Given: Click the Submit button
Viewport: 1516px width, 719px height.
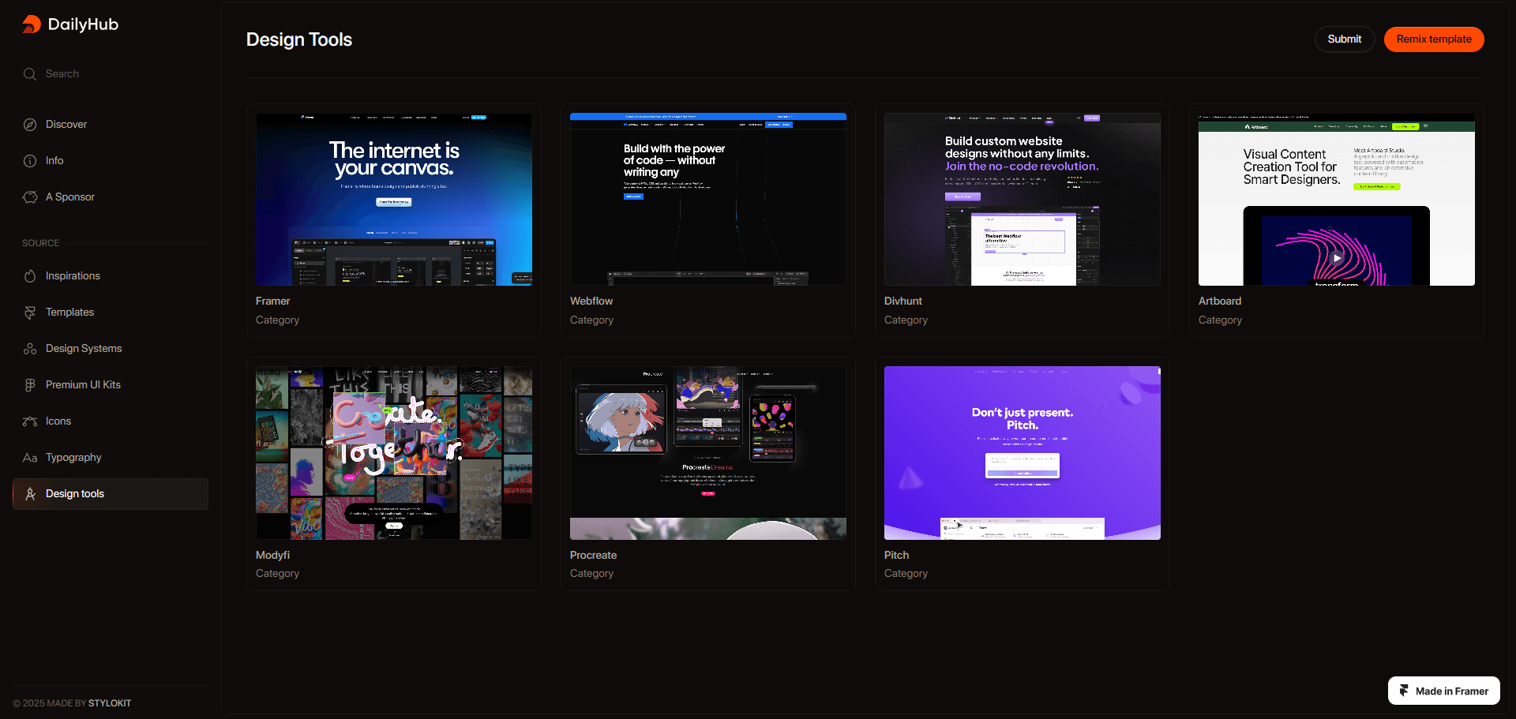Looking at the screenshot, I should [1344, 39].
